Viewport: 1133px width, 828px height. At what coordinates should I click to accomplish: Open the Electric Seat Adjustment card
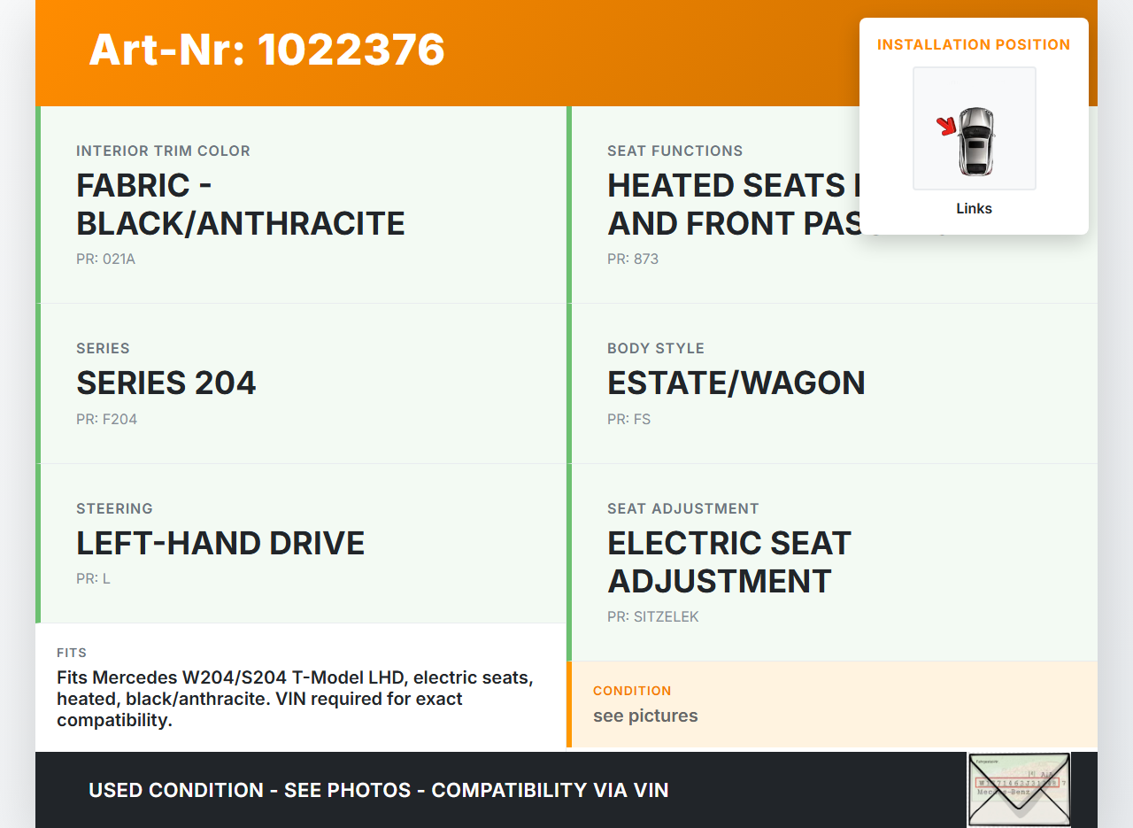832,561
